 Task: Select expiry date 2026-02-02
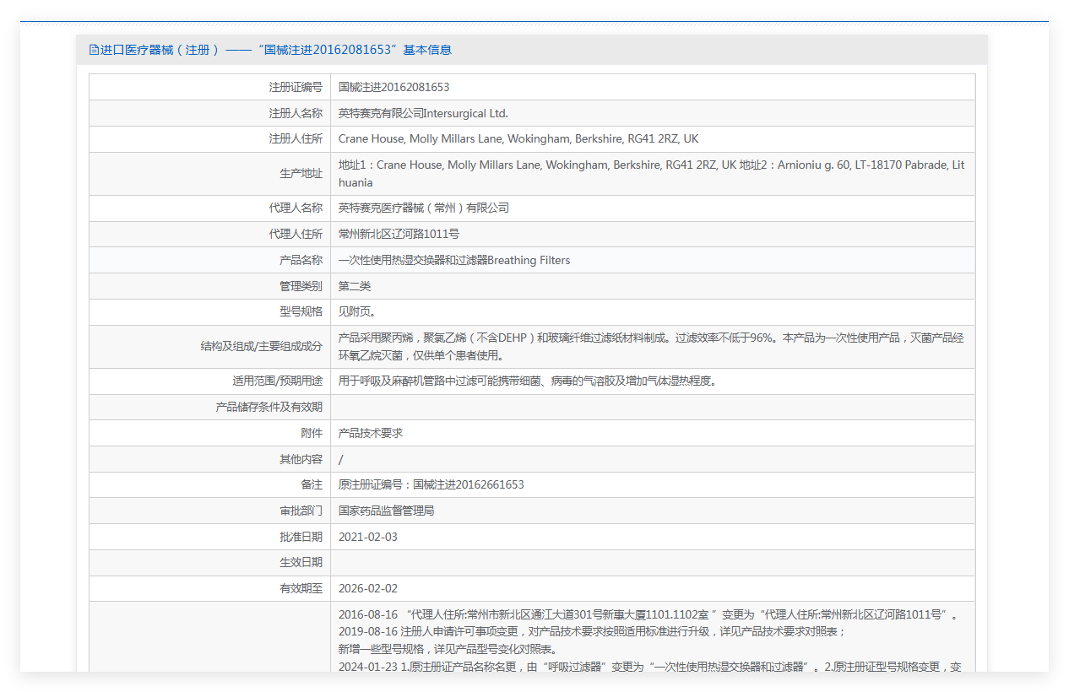coord(368,589)
